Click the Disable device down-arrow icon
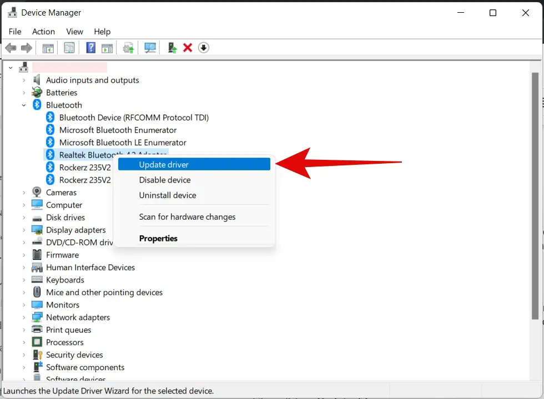This screenshot has width=544, height=399. point(204,48)
